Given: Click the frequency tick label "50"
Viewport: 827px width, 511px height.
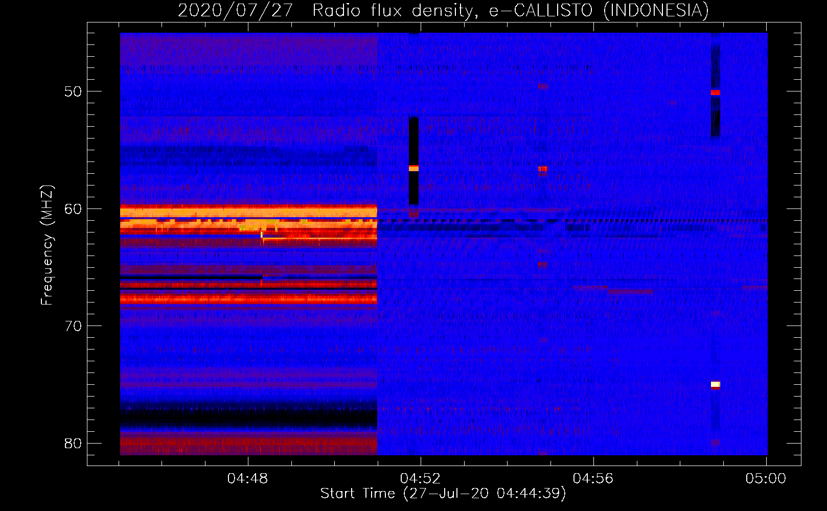Looking at the screenshot, I should [73, 91].
